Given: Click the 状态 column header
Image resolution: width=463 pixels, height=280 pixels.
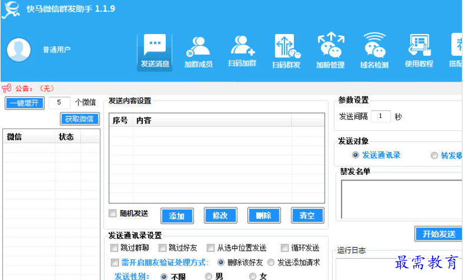Looking at the screenshot, I should (68, 137).
